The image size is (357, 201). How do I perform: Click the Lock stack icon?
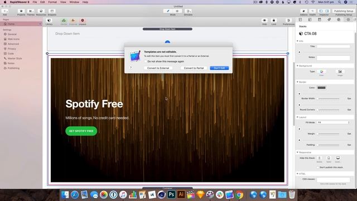point(274,21)
